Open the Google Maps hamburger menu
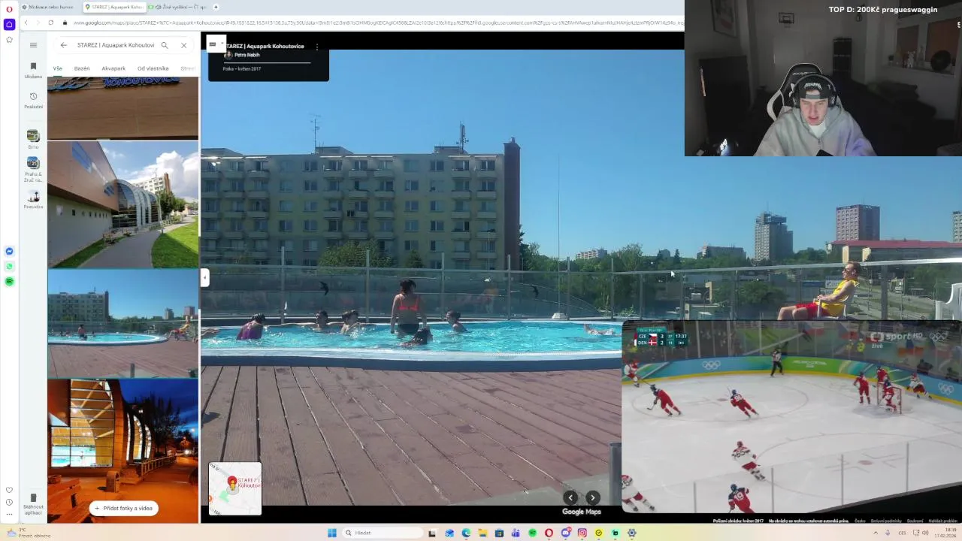This screenshot has height=541, width=962. 33,45
